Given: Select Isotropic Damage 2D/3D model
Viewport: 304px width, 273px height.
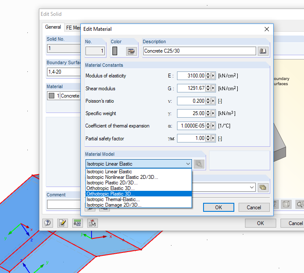Looking at the screenshot, I should [x=139, y=205].
